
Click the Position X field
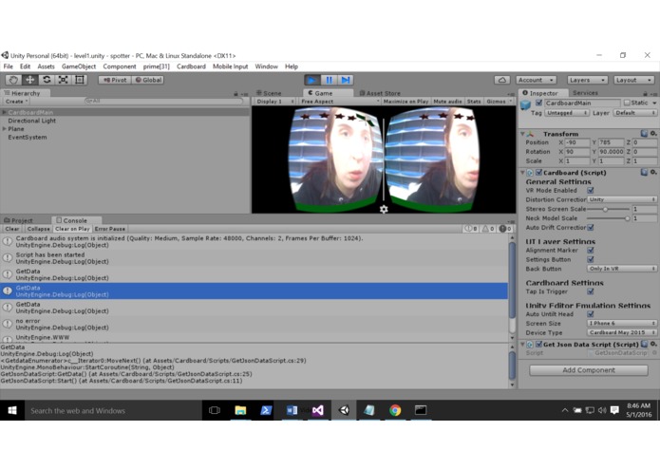(x=577, y=142)
